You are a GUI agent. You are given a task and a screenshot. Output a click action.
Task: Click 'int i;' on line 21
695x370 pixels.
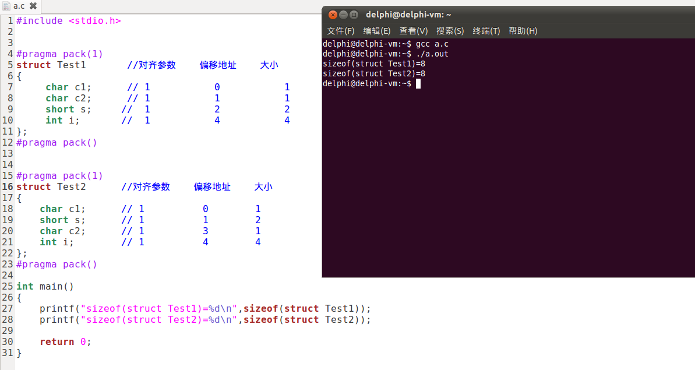(x=57, y=242)
